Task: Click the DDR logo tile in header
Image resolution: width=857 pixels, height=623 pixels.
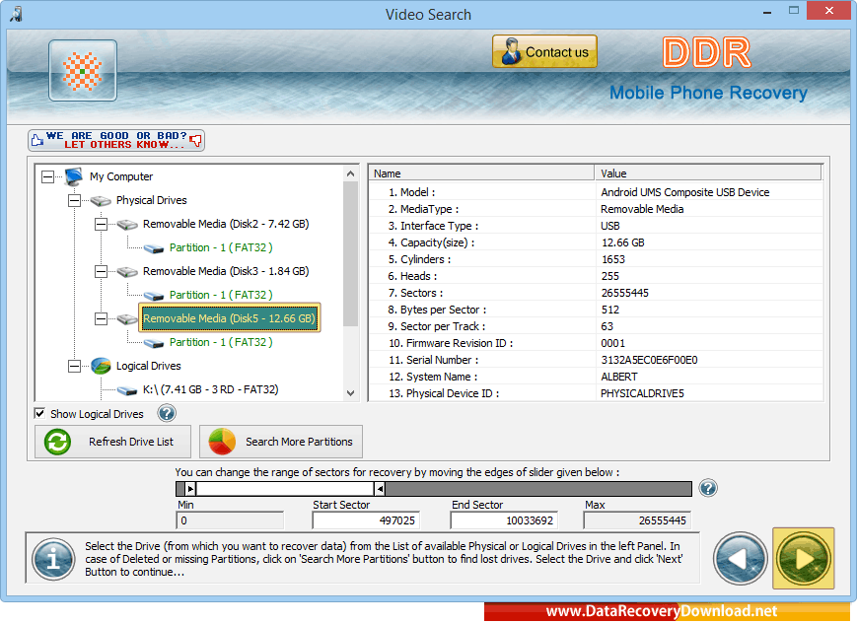Action: click(83, 71)
